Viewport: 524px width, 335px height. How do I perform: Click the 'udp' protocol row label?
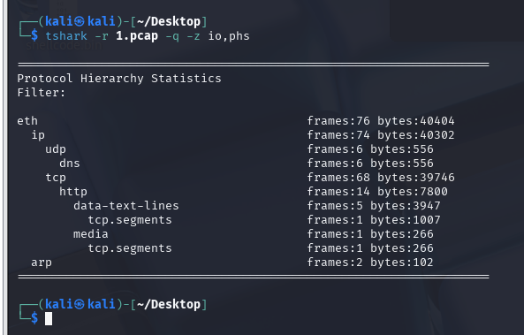click(56, 149)
